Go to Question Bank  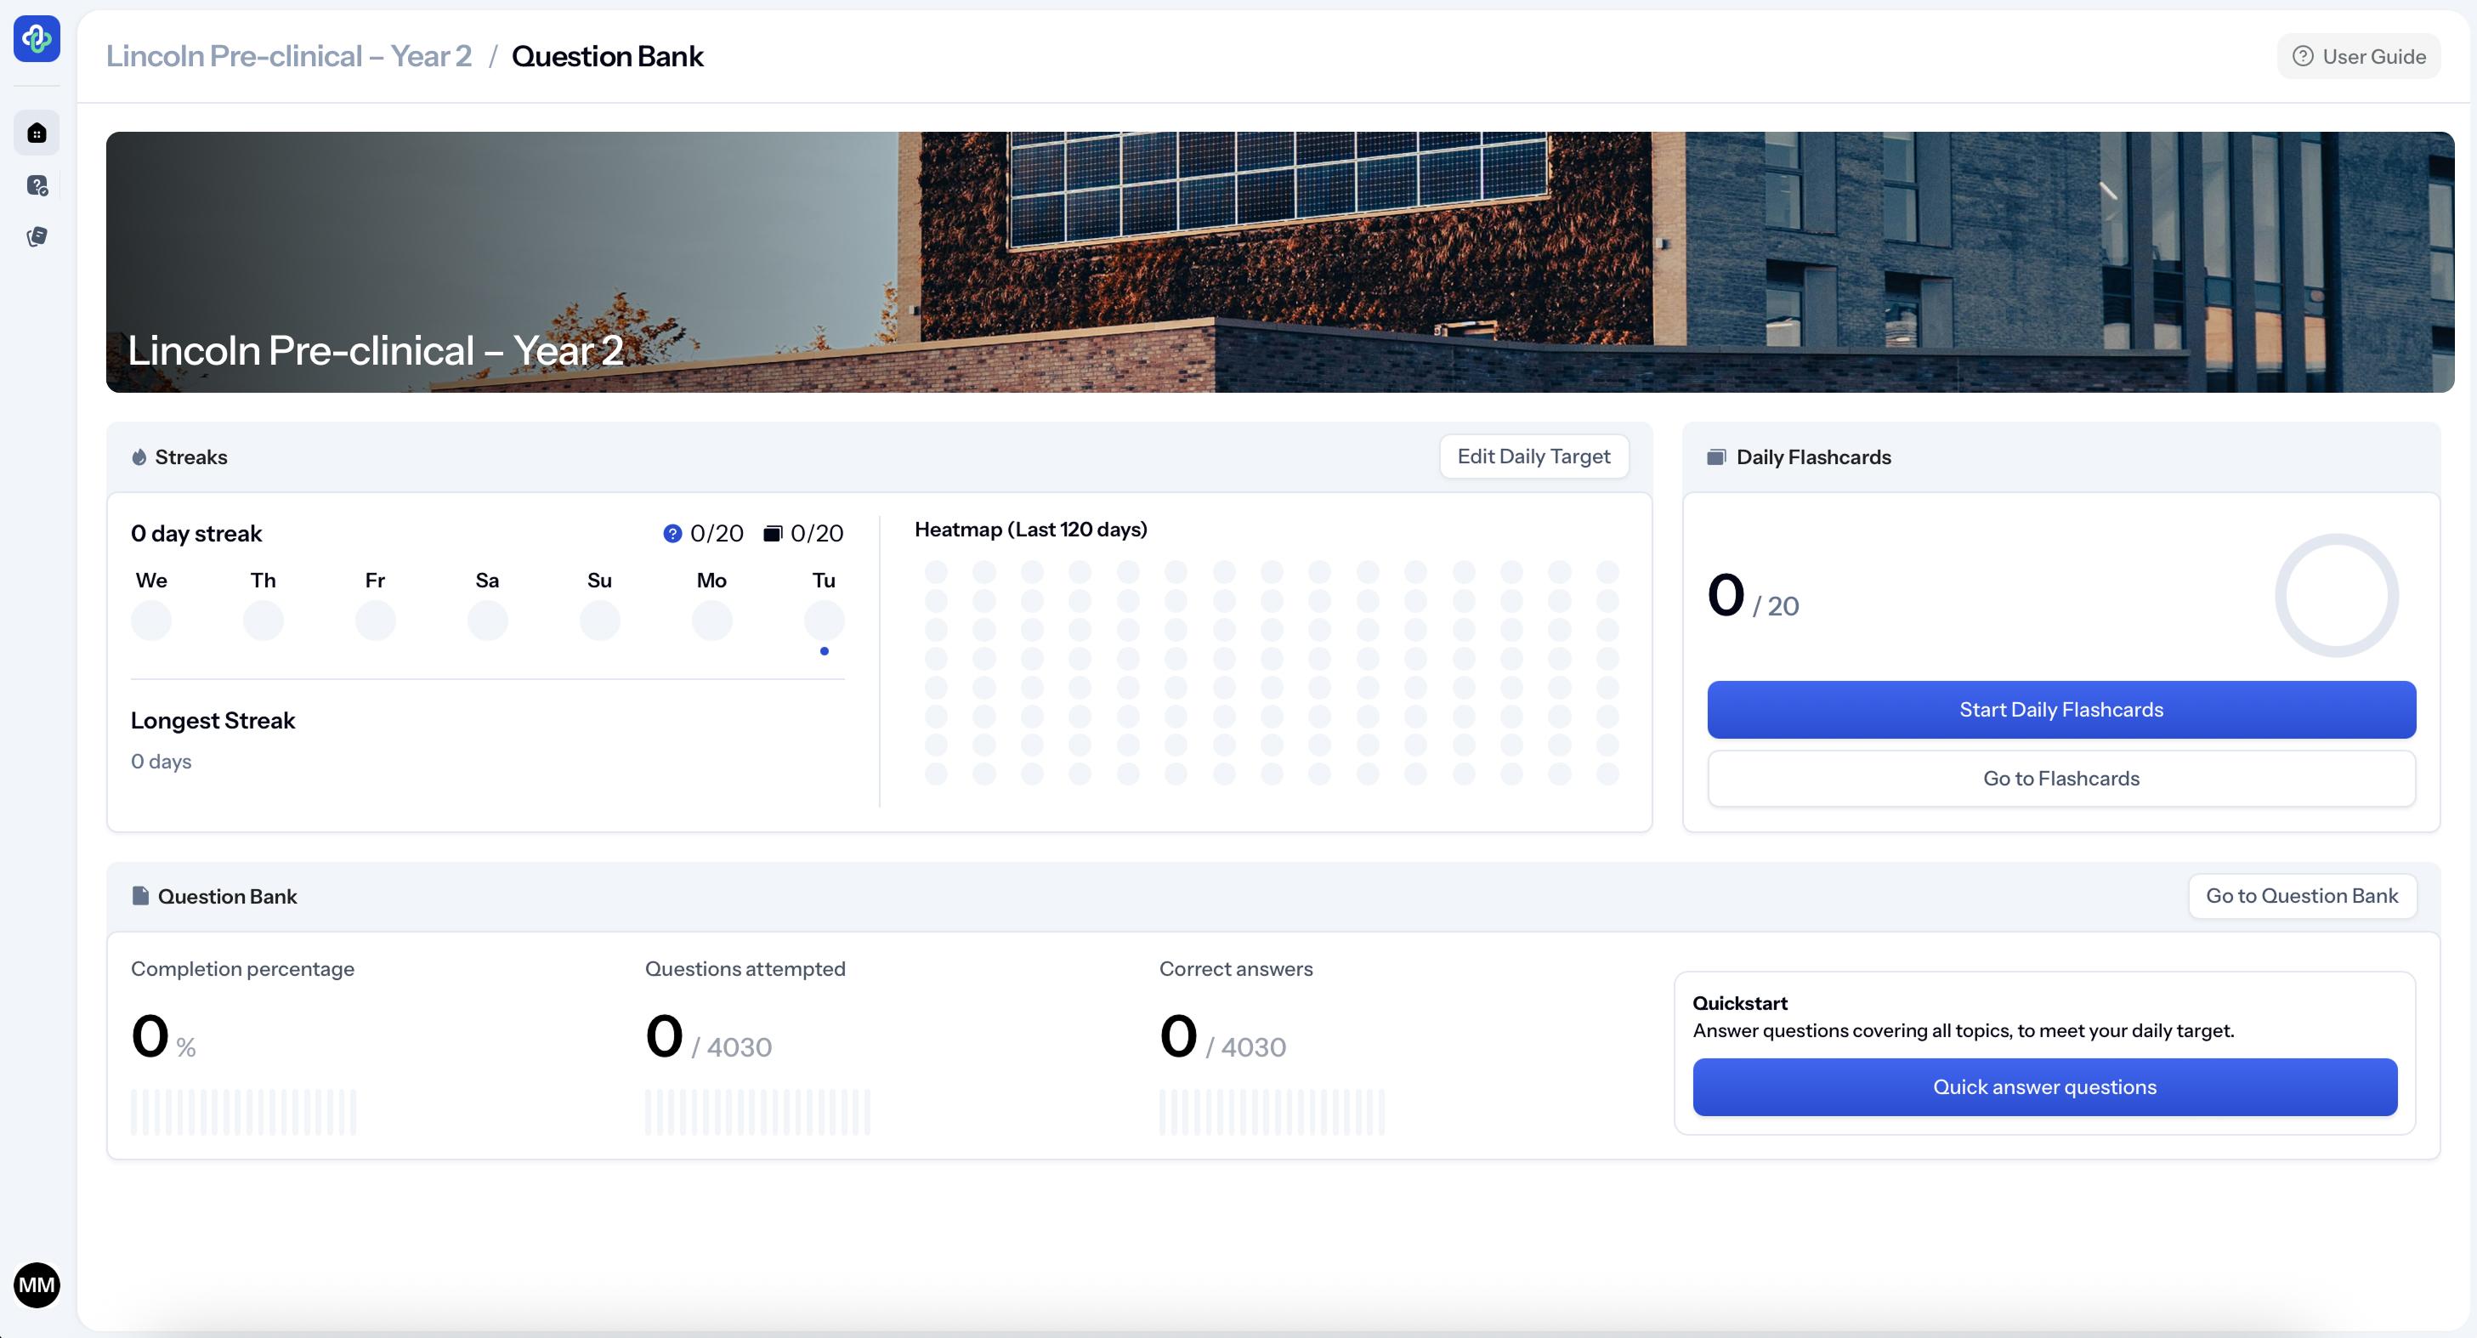pyautogui.click(x=2301, y=895)
